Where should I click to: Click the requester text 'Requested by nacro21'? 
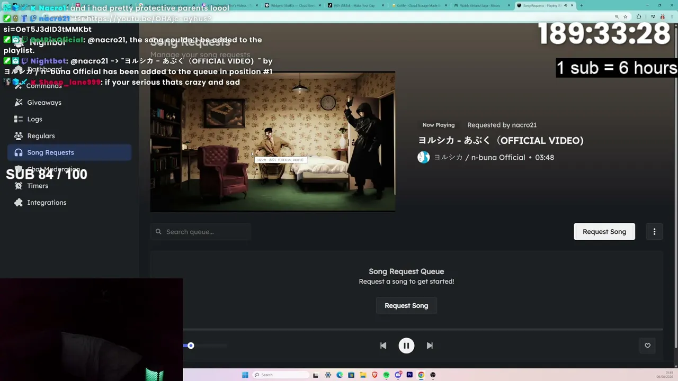tap(502, 125)
